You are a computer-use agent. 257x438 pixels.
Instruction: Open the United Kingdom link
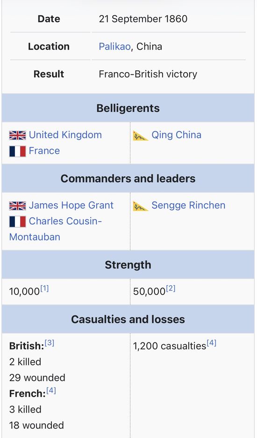65,135
